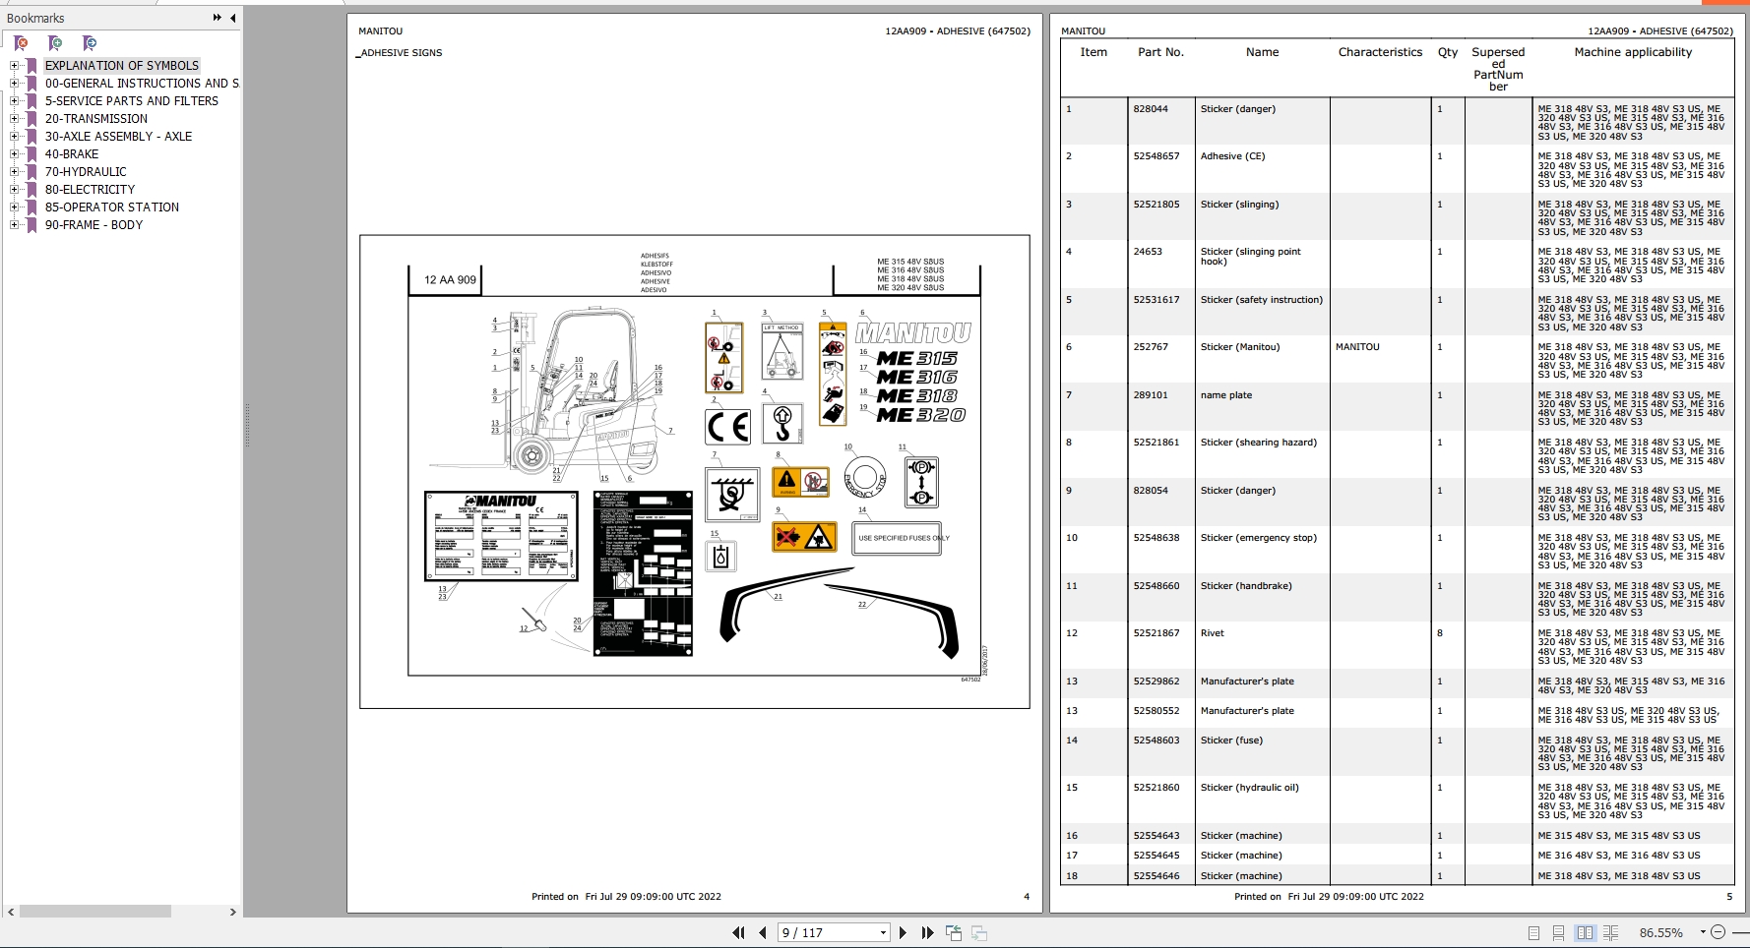
Task: Select the 85-OPERATOR STATION bookmark
Action: click(x=112, y=207)
